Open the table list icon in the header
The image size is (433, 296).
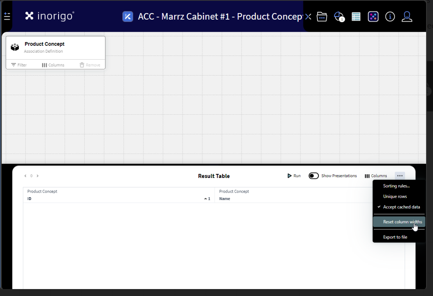point(356,17)
